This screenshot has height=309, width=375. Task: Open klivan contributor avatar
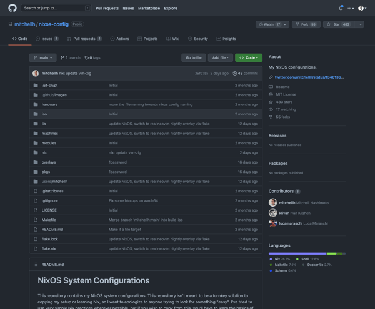coord(272,213)
